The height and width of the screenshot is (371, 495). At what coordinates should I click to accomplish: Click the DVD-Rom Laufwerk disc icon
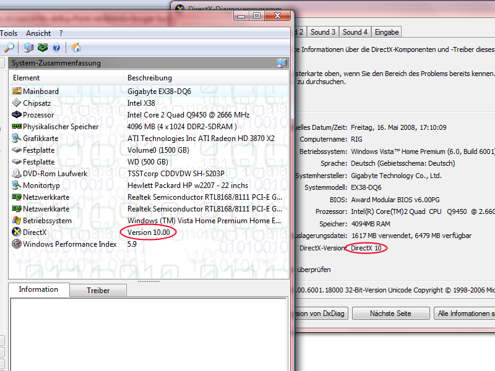click(x=17, y=174)
